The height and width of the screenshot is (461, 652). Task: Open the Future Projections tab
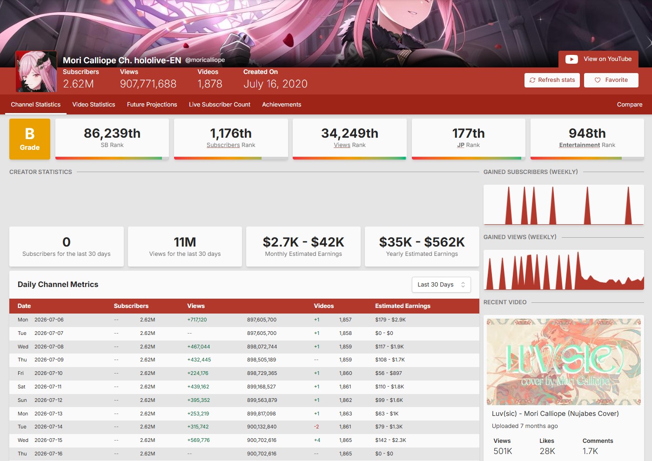click(x=152, y=105)
